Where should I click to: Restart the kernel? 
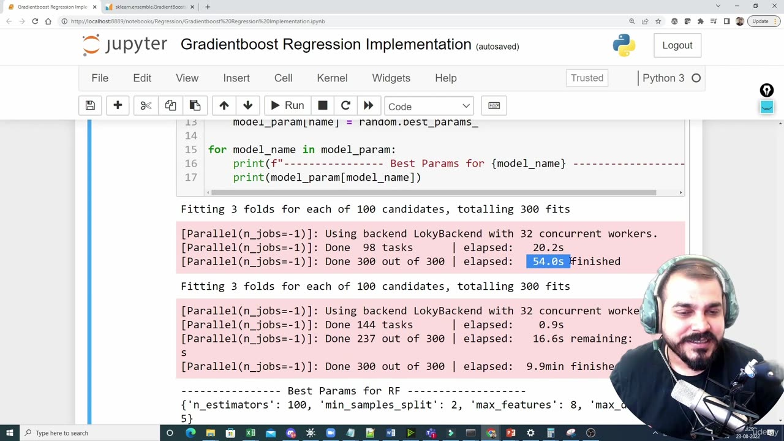[345, 106]
